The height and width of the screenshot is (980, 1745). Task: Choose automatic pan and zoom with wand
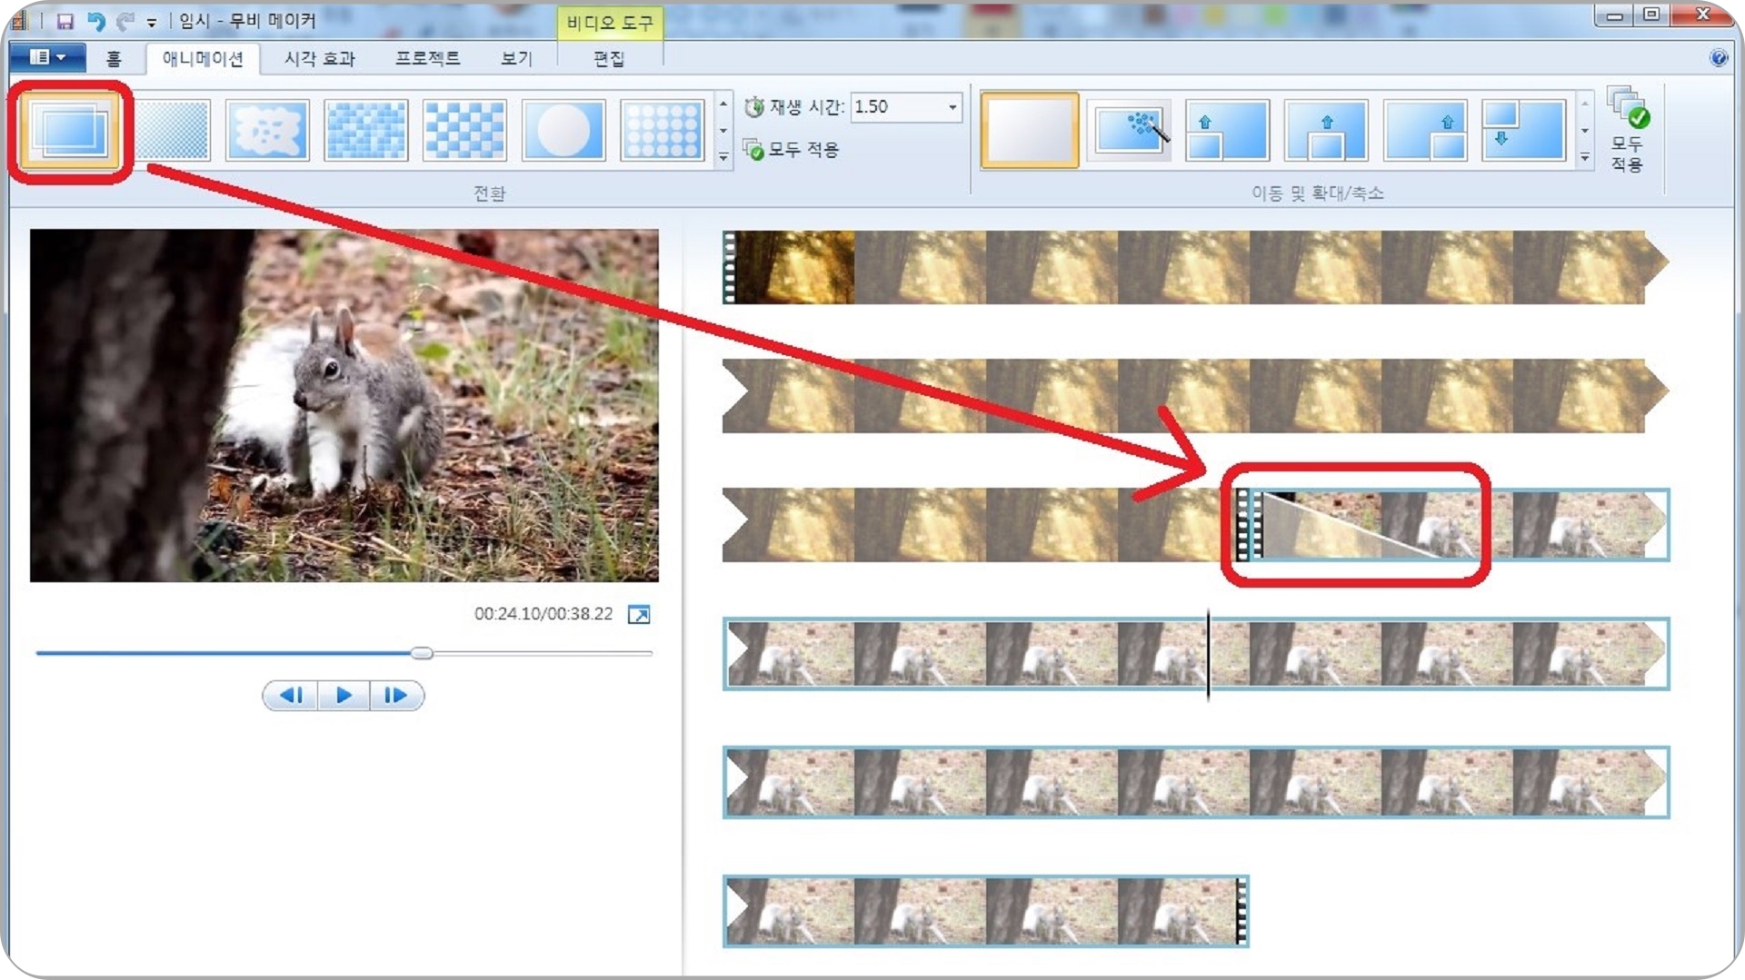click(1129, 131)
